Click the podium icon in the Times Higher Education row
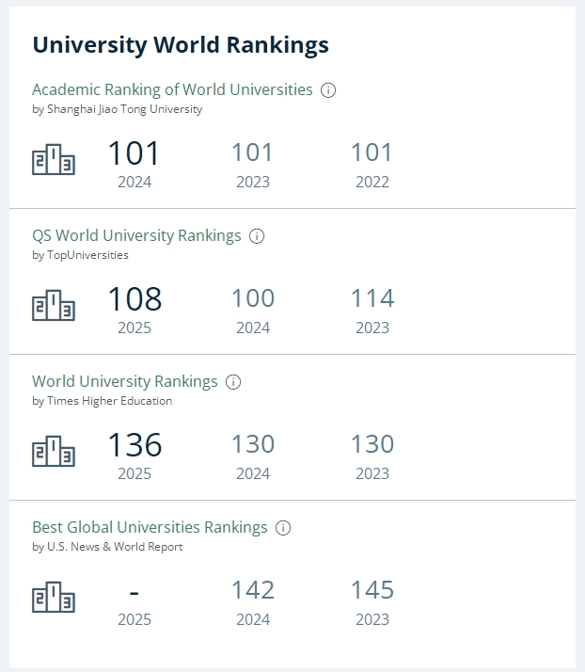Image resolution: width=585 pixels, height=672 pixels. coord(54,452)
